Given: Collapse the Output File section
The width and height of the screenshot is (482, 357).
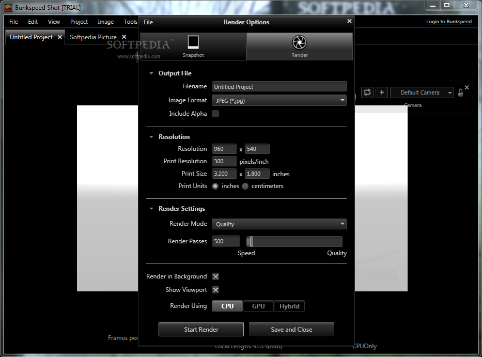Looking at the screenshot, I should 151,73.
